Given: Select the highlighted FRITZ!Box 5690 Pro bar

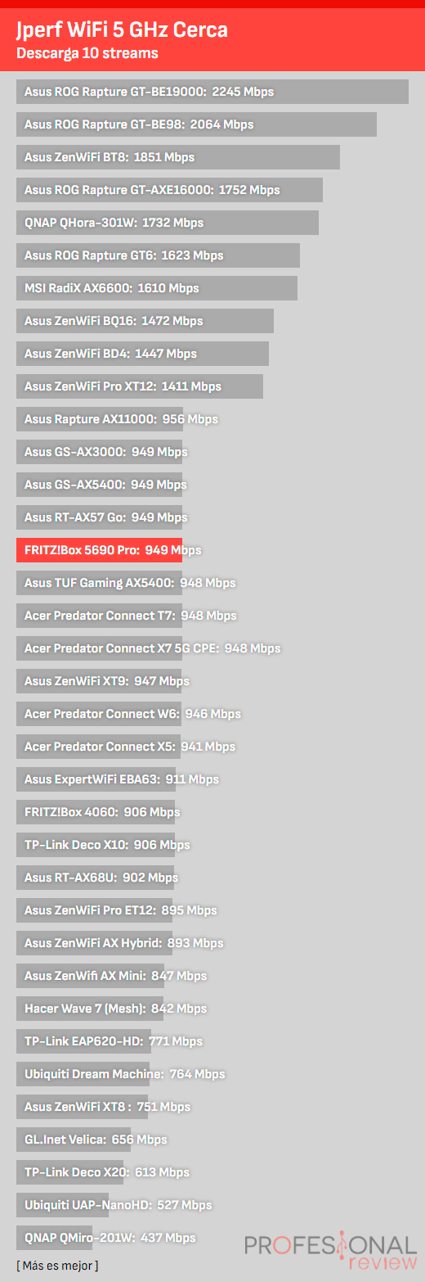Looking at the screenshot, I should 99,550.
